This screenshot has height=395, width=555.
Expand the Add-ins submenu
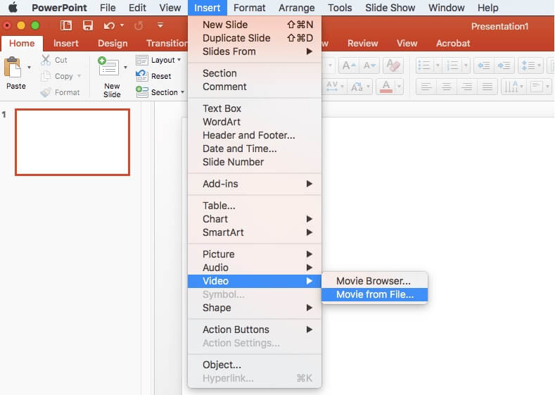coord(255,184)
